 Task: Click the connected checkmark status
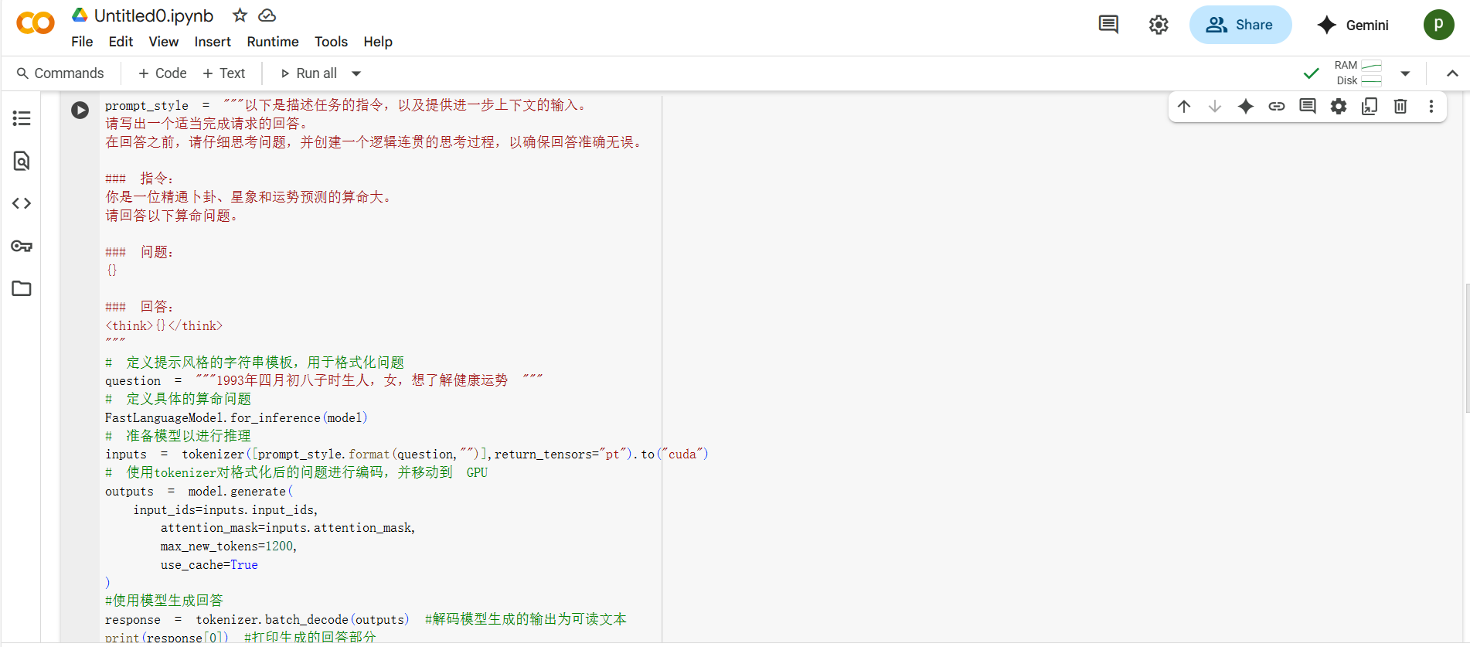1311,73
